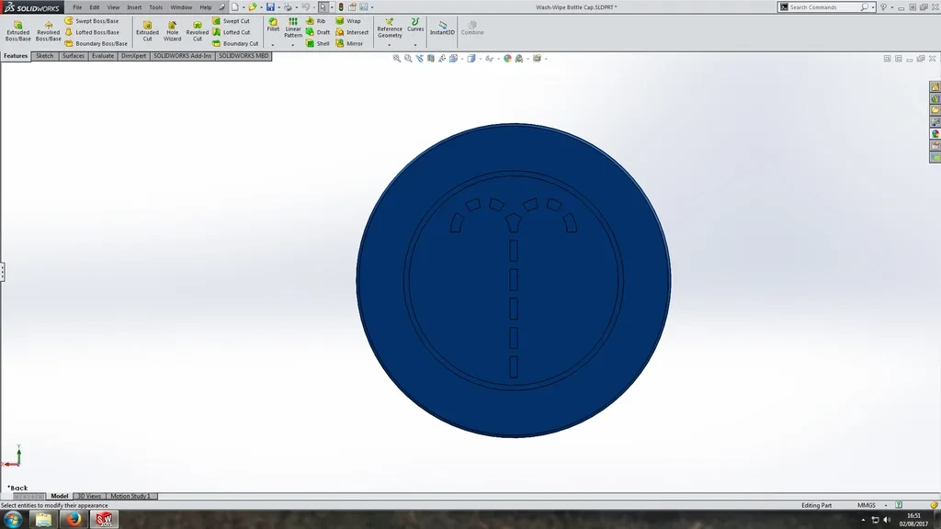Select the Extruded Cut tool
Screen dimensions: 941x529
click(x=147, y=31)
